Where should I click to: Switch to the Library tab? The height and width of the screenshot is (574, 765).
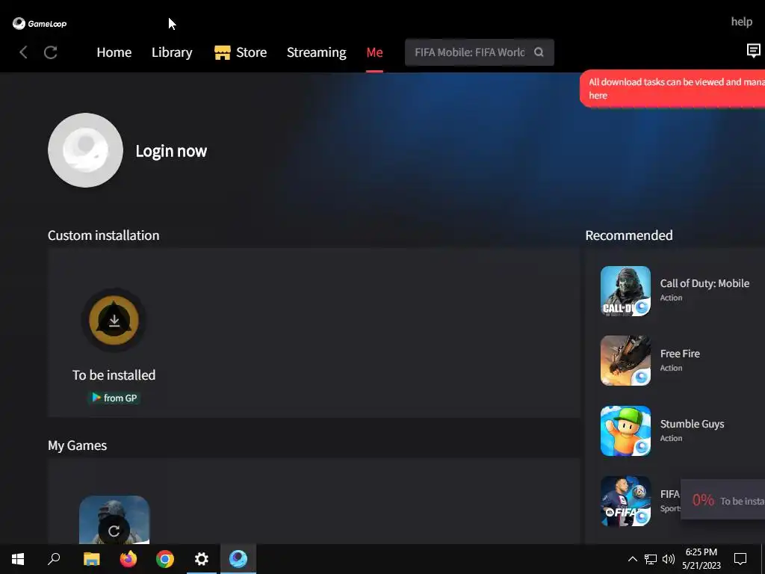click(172, 52)
